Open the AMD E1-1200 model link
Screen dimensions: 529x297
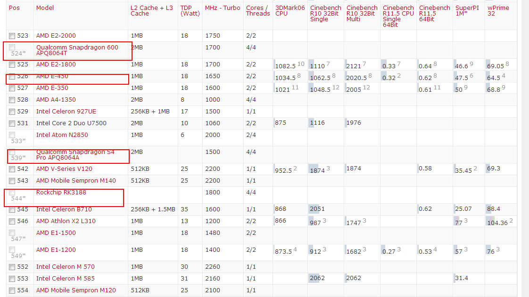pyautogui.click(x=56, y=250)
